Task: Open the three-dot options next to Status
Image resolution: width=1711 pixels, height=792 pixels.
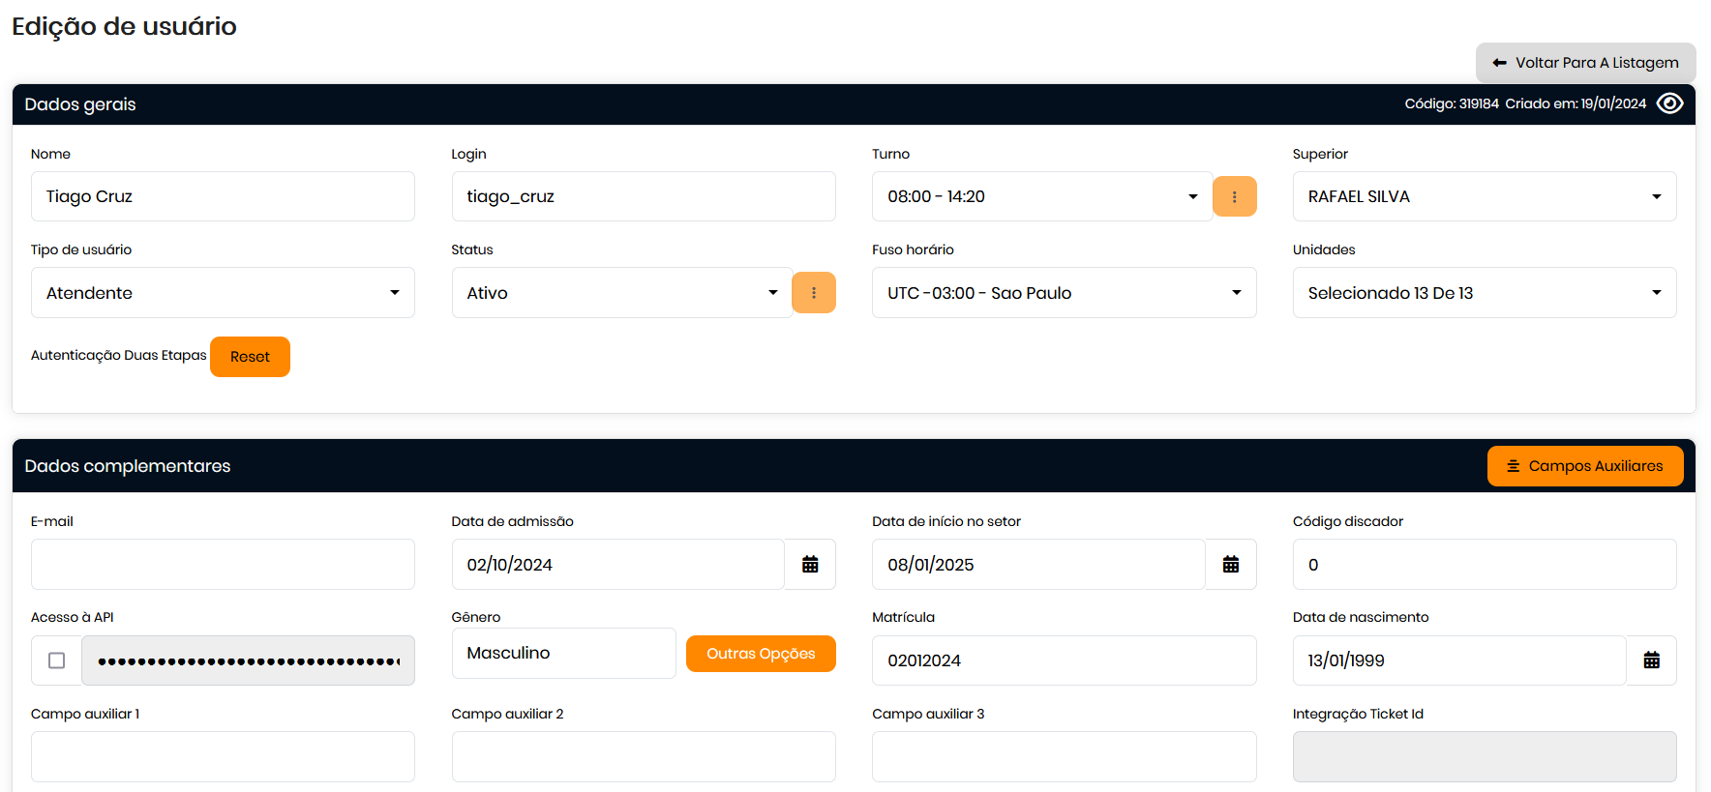Action: pyautogui.click(x=813, y=293)
